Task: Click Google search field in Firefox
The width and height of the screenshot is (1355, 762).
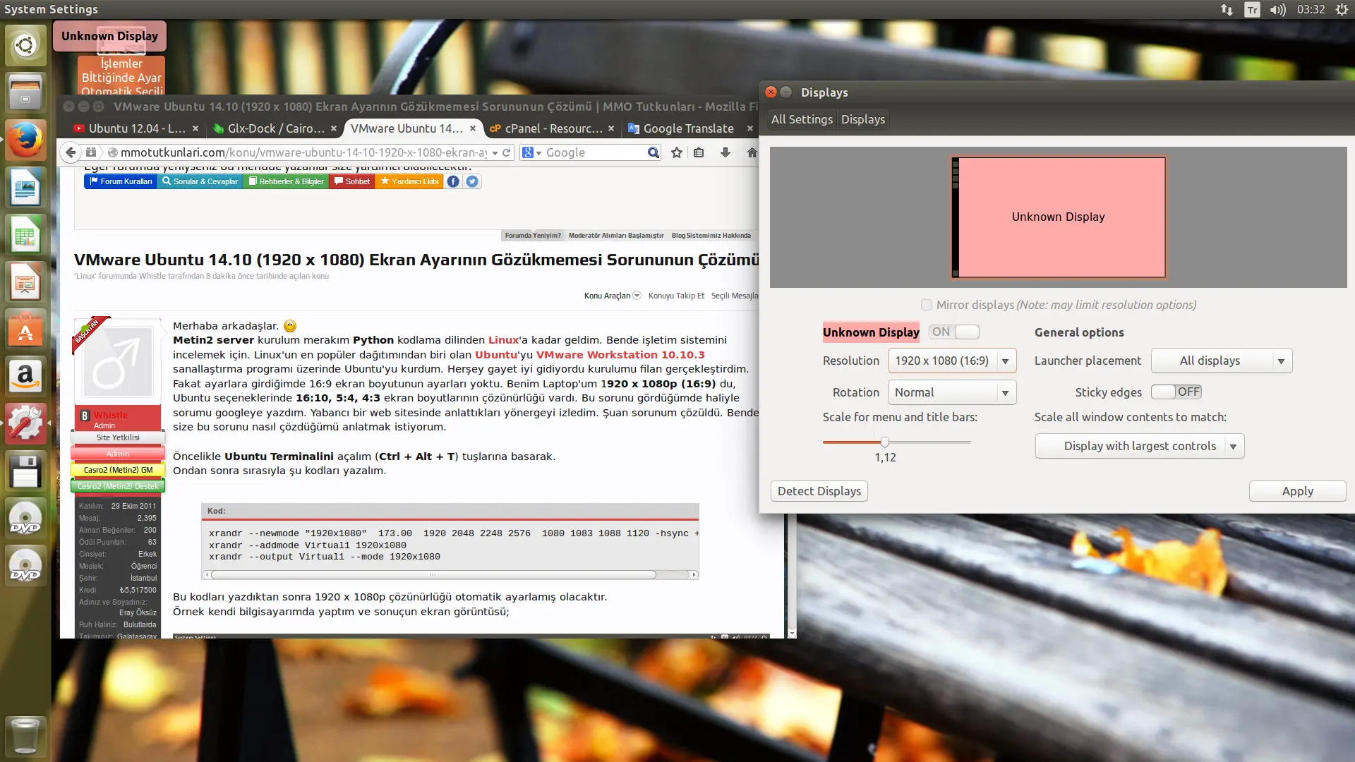Action: pos(594,152)
